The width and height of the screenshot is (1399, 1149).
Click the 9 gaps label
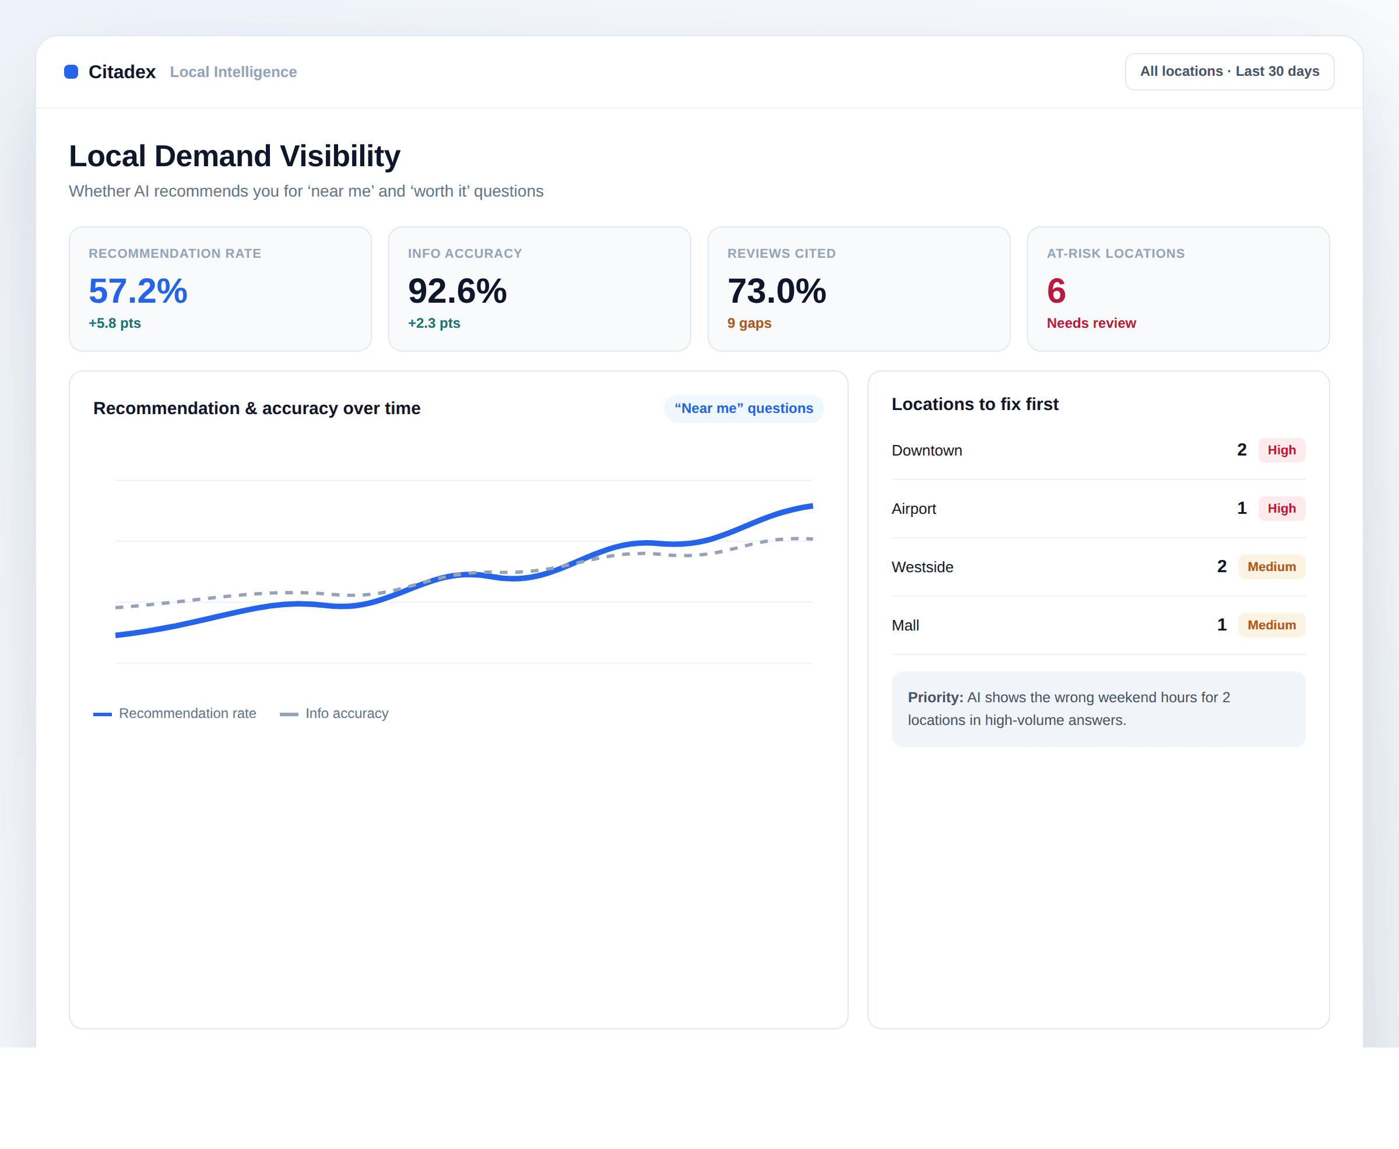[x=749, y=323]
